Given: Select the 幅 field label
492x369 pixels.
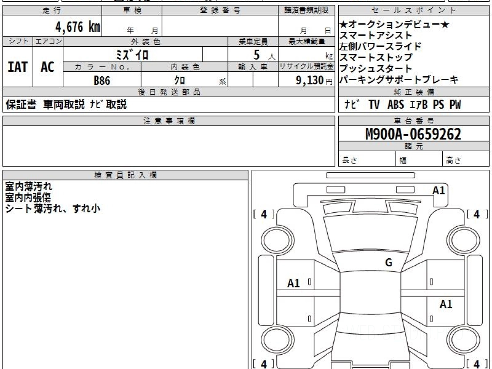Looking at the screenshot, I should (x=403, y=161).
